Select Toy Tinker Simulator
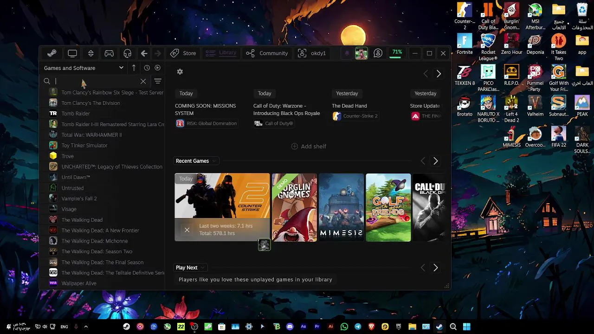The height and width of the screenshot is (334, 594). tap(84, 145)
